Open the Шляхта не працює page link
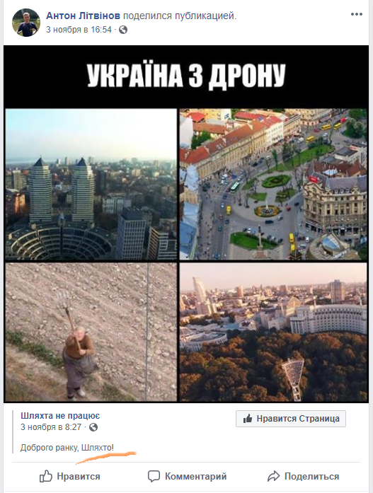The image size is (373, 493). (60, 416)
